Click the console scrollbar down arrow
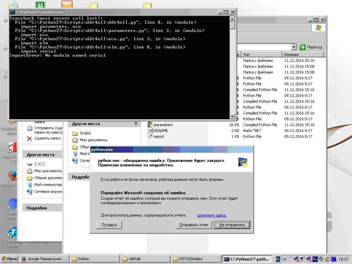The width and height of the screenshot is (352, 264). tap(232, 116)
